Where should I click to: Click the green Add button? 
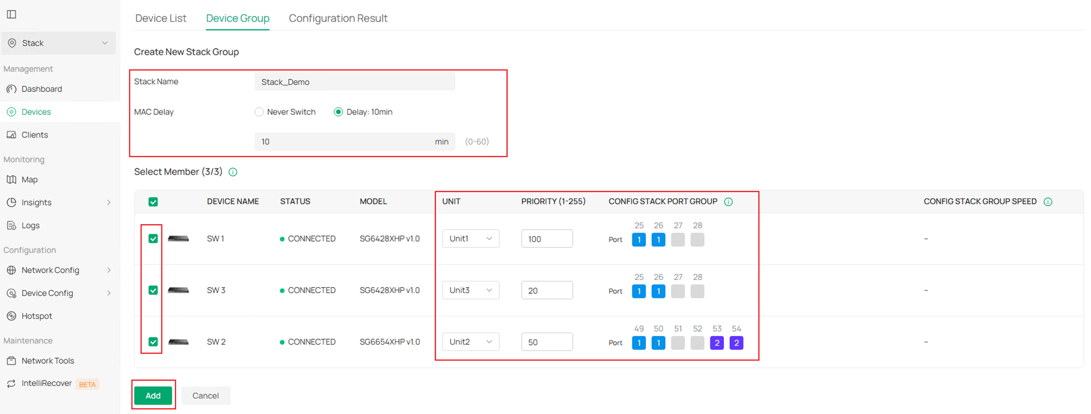point(153,396)
